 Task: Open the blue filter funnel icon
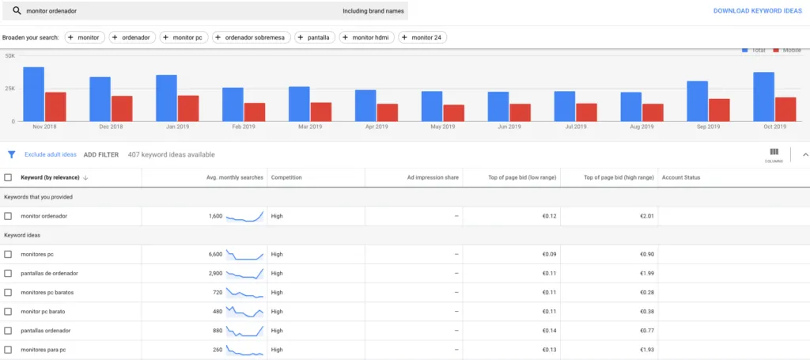point(12,154)
